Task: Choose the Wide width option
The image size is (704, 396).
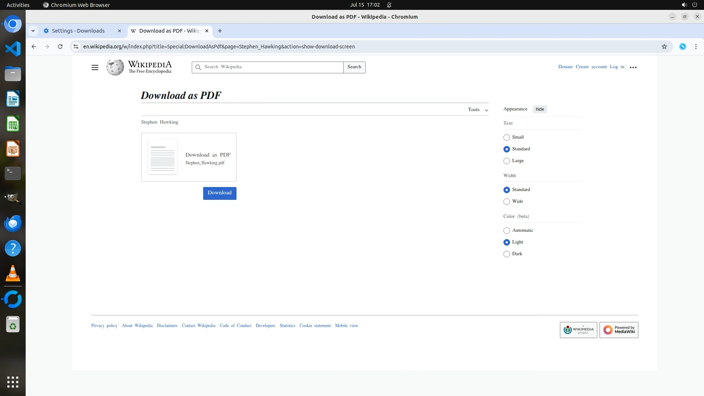Action: tap(507, 202)
